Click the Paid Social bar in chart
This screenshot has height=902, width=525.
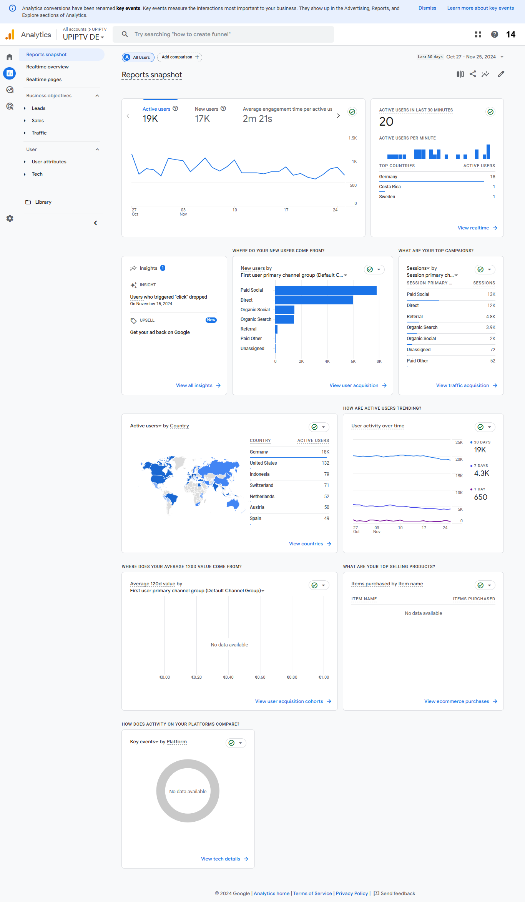326,290
